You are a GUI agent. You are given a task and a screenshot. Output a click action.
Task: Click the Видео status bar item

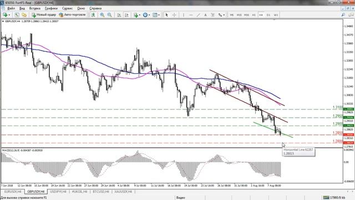(x=180, y=198)
